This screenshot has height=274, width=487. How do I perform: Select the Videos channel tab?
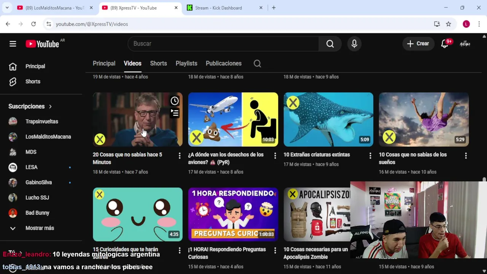click(x=132, y=64)
